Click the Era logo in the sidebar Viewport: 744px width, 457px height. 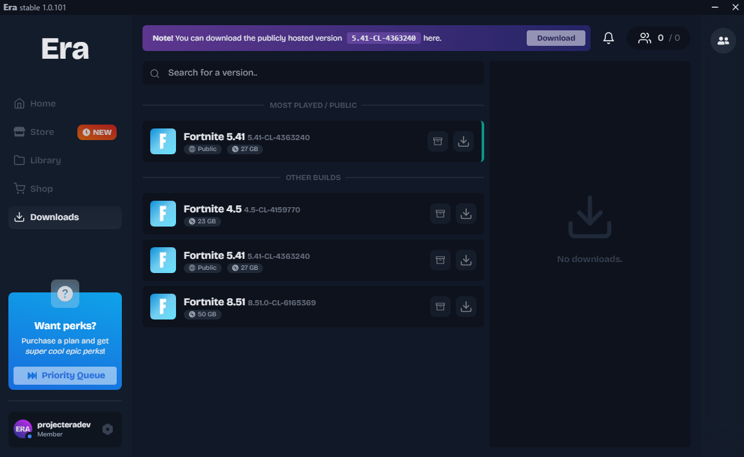coord(65,48)
